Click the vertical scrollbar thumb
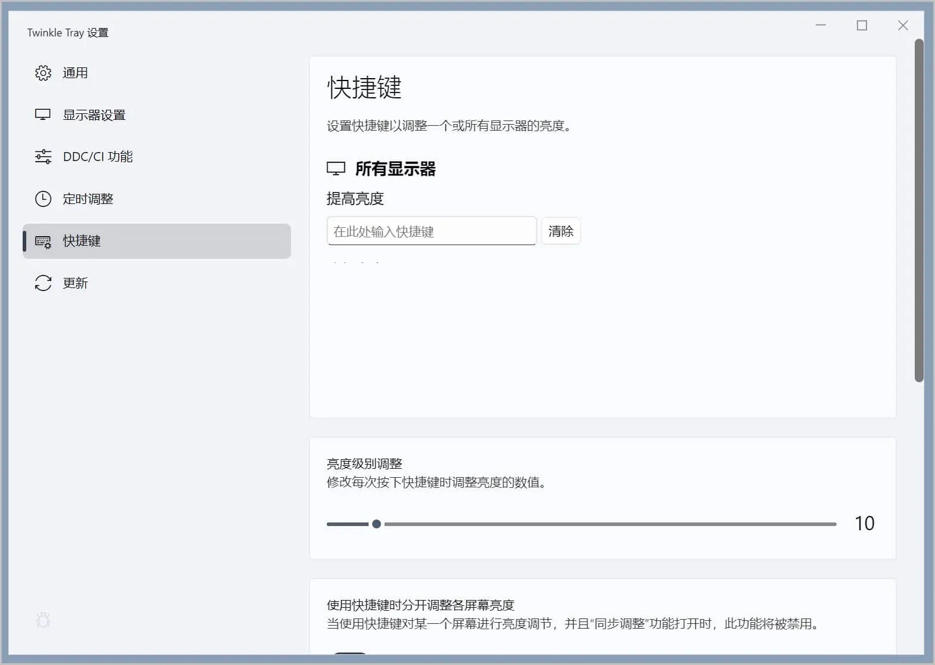The image size is (935, 665). [919, 209]
